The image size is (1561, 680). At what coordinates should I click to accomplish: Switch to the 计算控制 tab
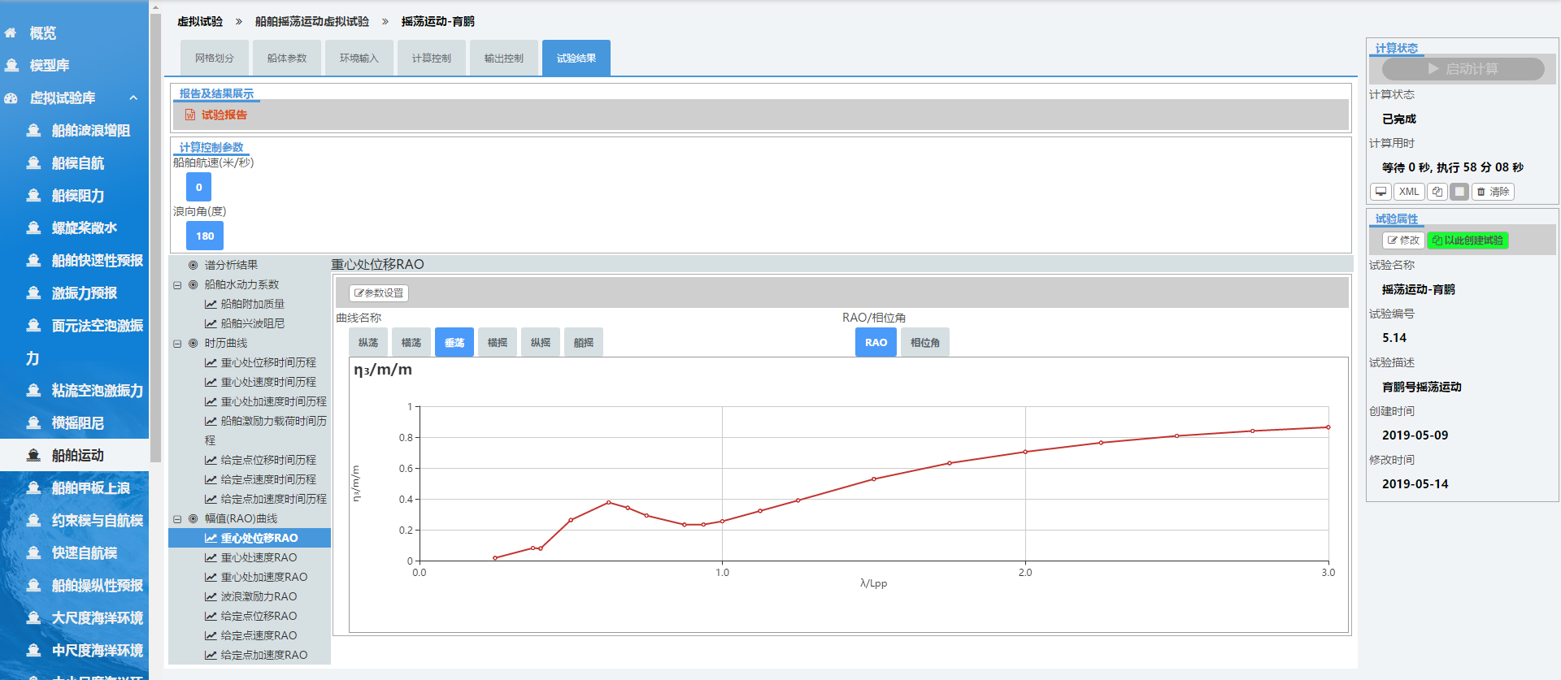click(431, 58)
